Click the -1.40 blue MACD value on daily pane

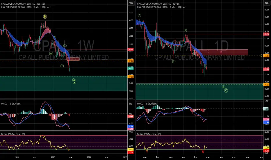tap(267, 122)
